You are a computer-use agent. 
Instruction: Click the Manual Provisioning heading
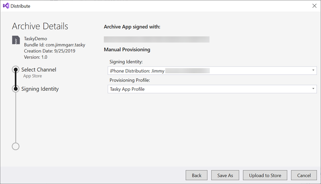[x=127, y=50]
